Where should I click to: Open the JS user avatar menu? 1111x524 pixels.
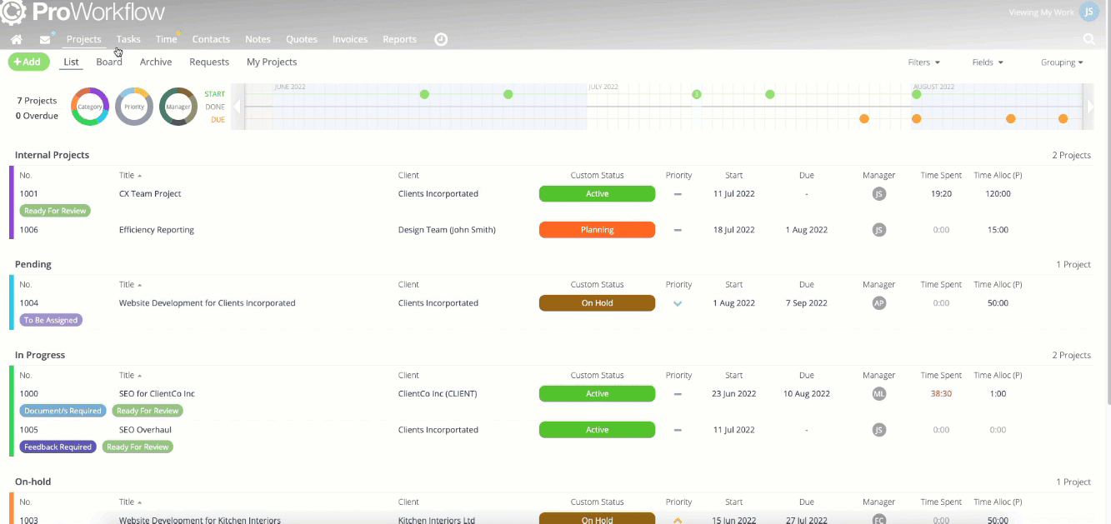pos(1088,12)
